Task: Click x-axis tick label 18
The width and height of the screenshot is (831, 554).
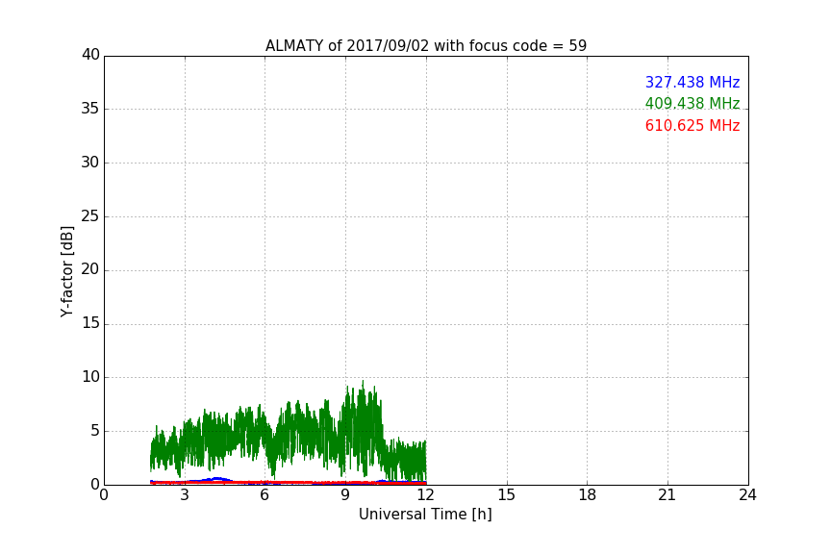Action: [588, 495]
